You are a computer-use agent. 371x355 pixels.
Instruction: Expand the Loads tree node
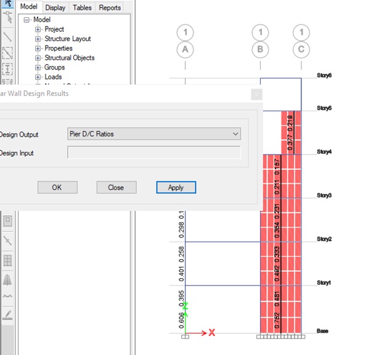click(38, 77)
